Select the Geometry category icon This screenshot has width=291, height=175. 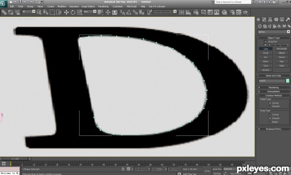click(x=260, y=26)
